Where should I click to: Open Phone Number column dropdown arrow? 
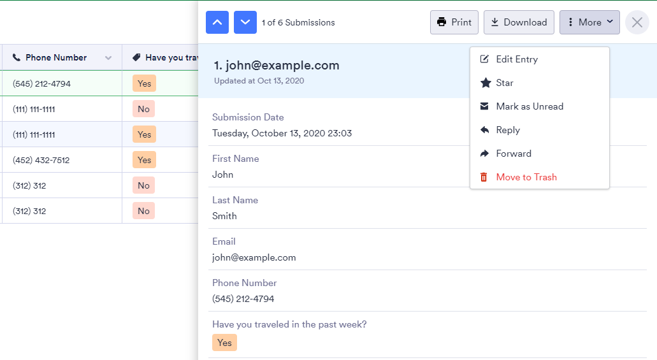[x=108, y=58]
